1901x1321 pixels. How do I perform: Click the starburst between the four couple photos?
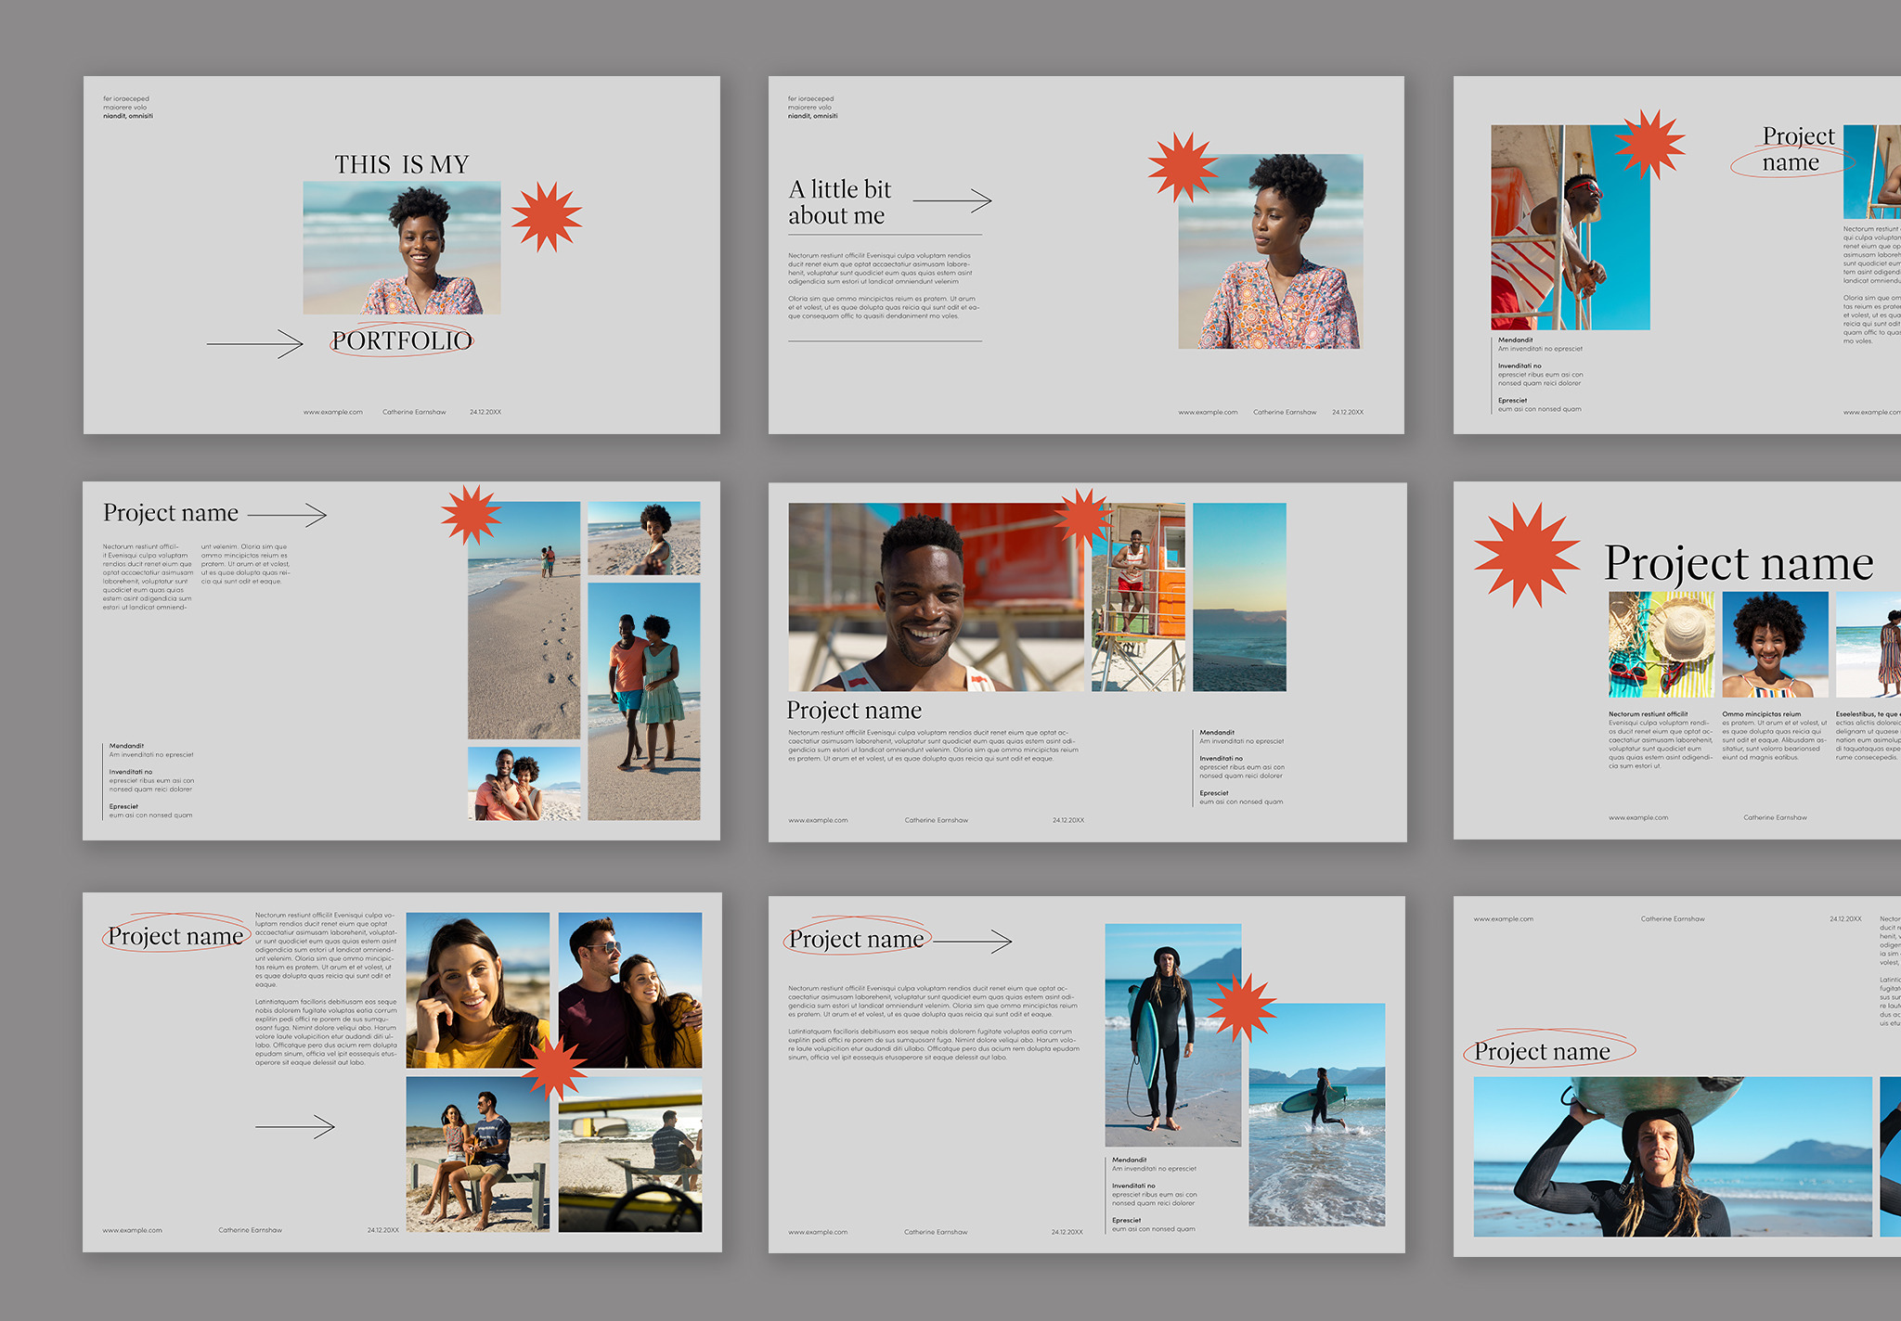(x=554, y=1069)
